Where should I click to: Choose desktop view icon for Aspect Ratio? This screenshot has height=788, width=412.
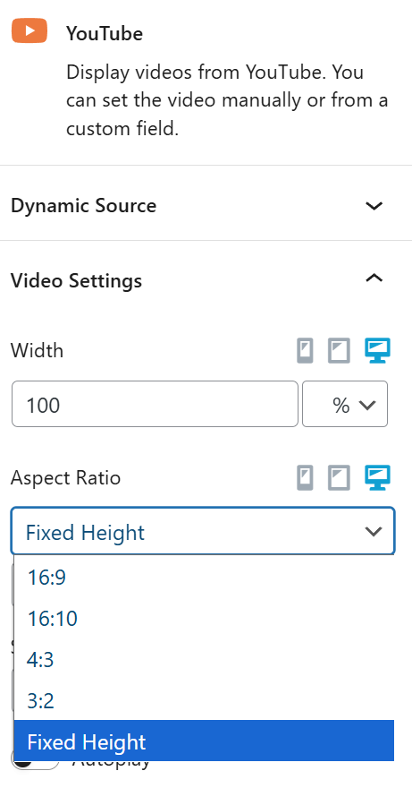pos(377,478)
